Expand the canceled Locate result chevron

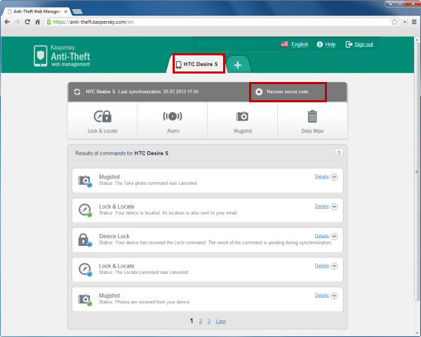click(x=334, y=266)
